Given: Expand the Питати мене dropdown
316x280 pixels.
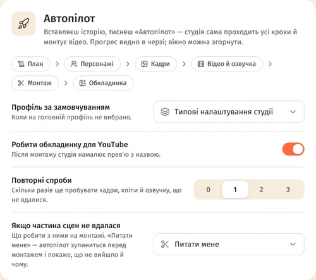Looking at the screenshot, I should point(229,244).
